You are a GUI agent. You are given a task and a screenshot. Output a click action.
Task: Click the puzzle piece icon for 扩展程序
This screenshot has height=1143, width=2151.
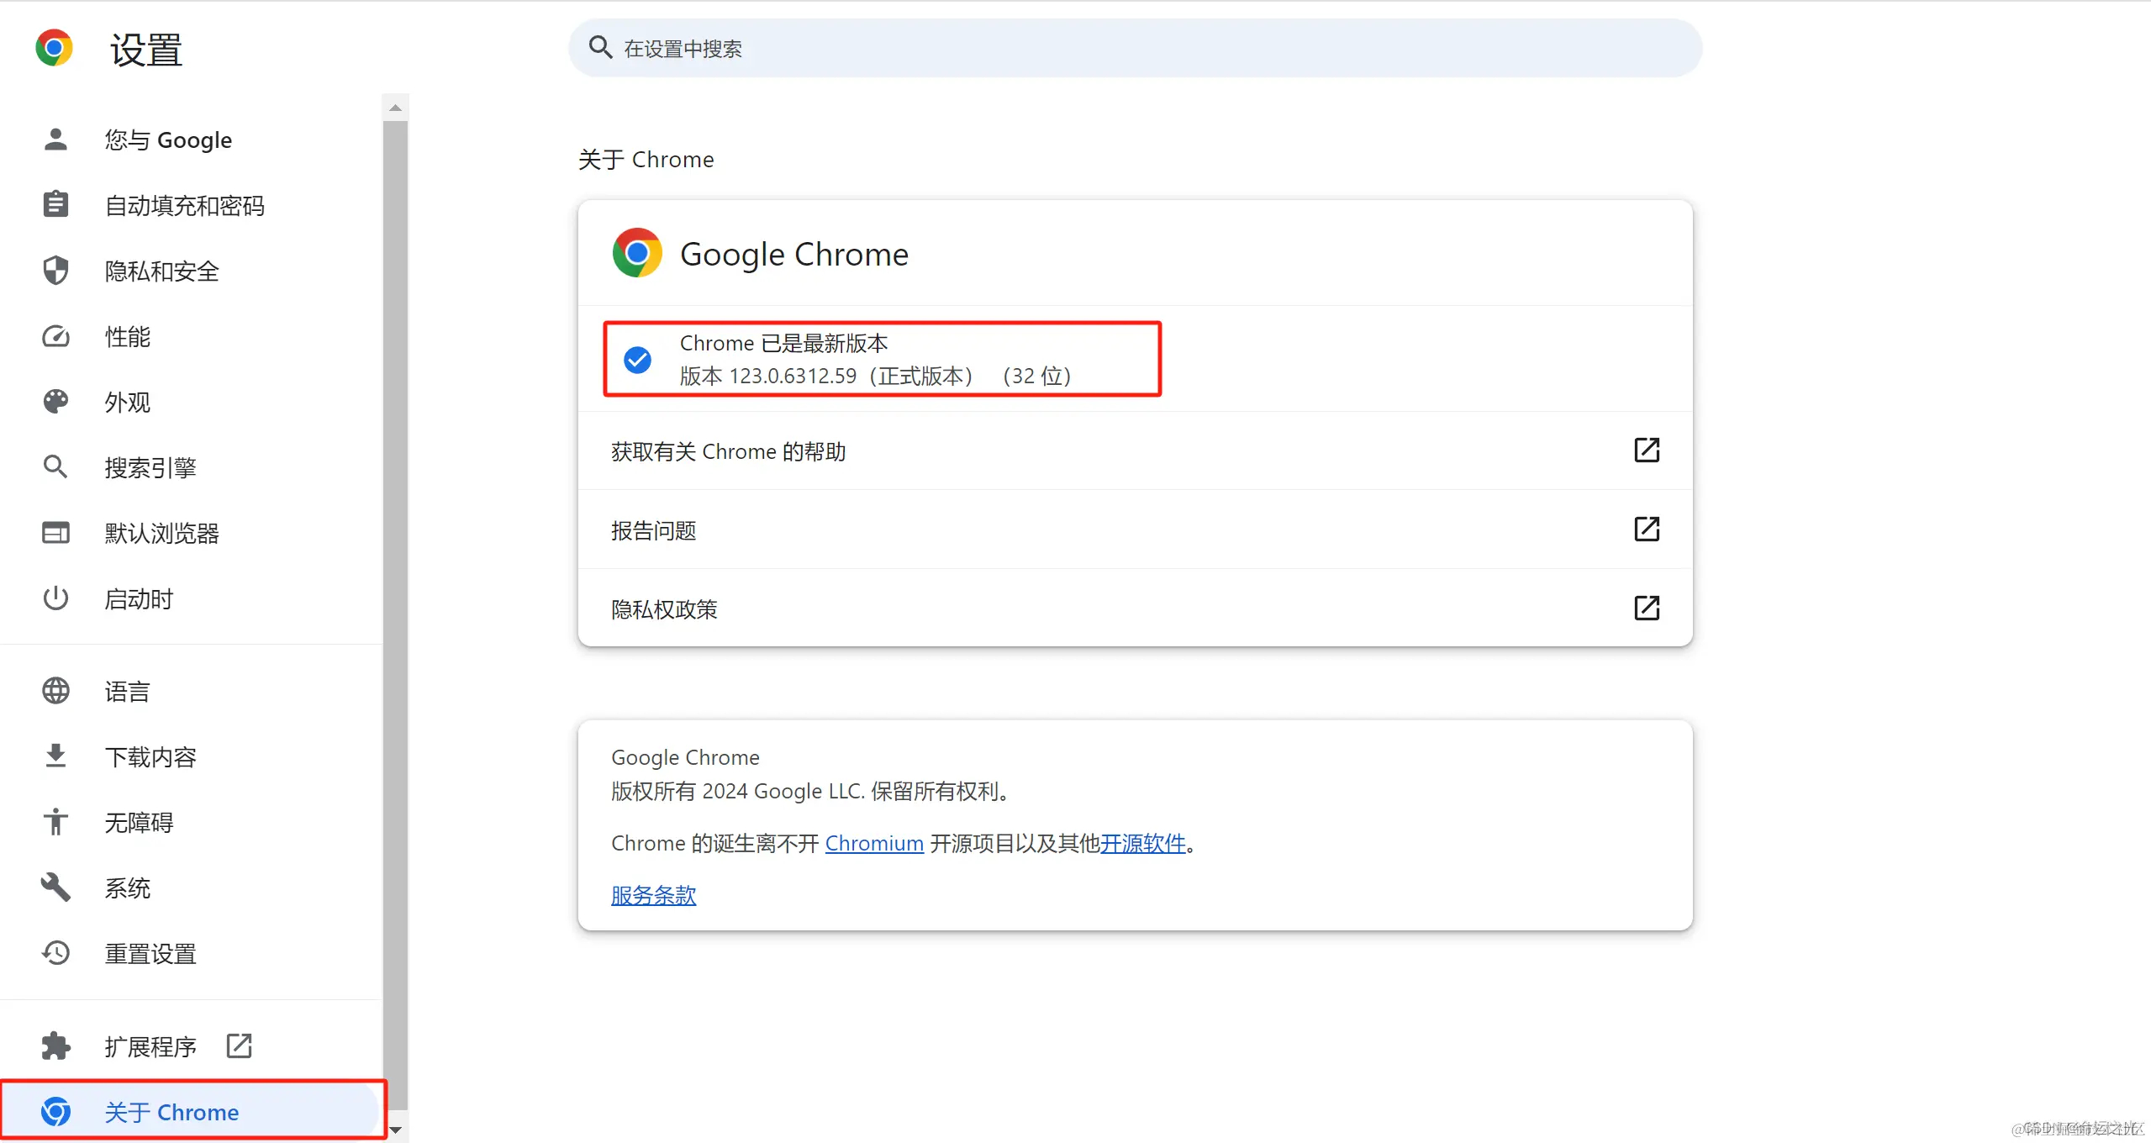click(55, 1046)
